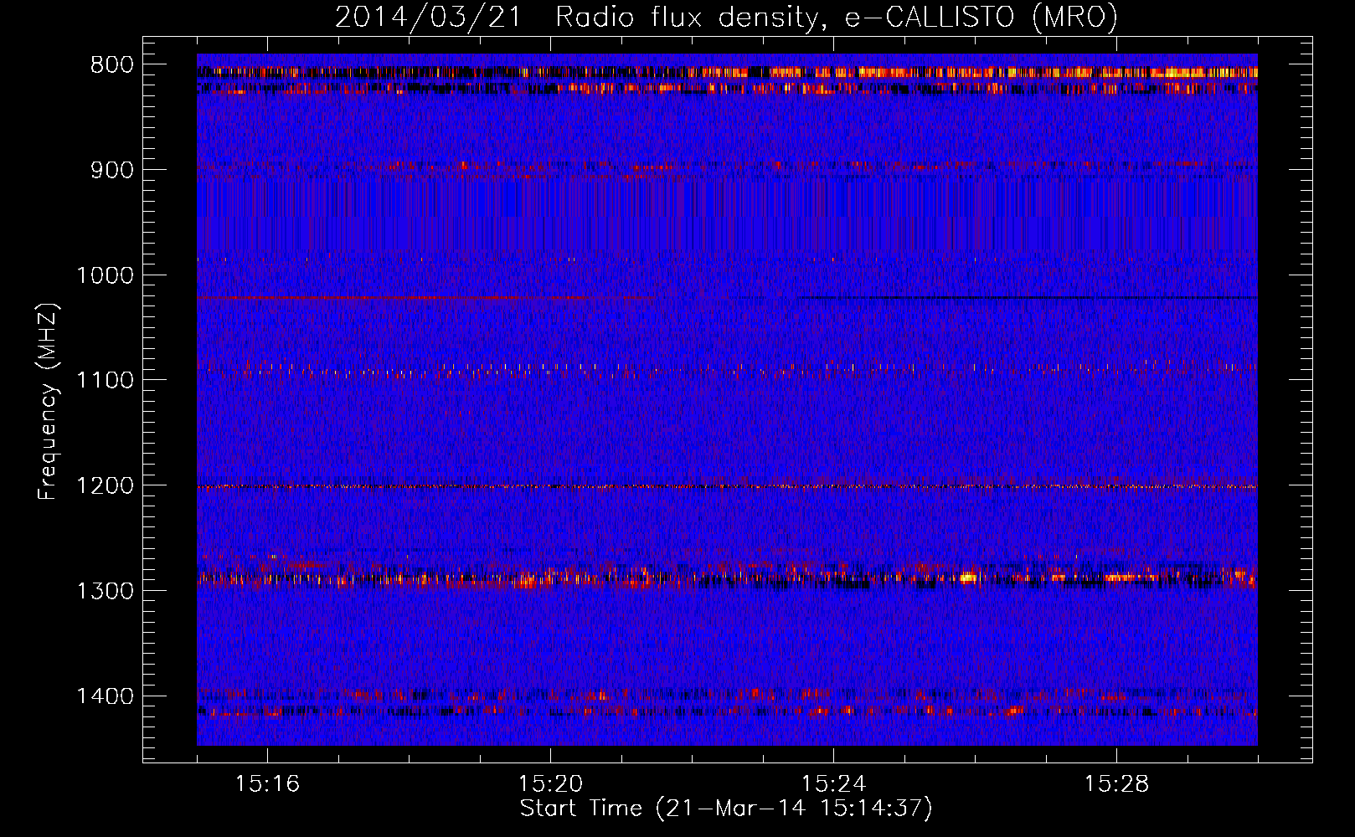Click the 15:20 time tick label
The width and height of the screenshot is (1355, 837).
(x=550, y=784)
